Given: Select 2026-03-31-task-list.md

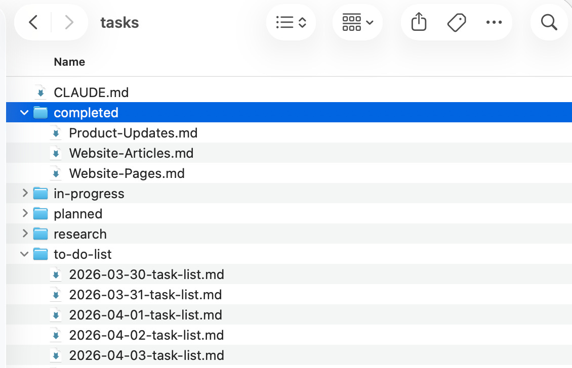Looking at the screenshot, I should pyautogui.click(x=146, y=295).
